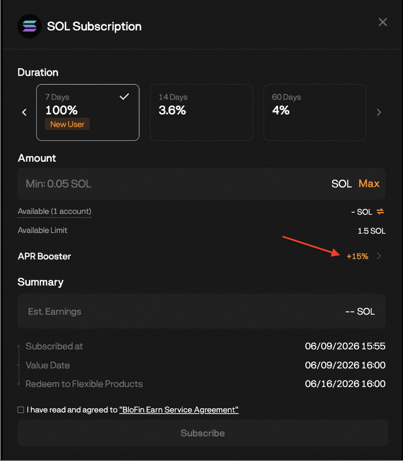This screenshot has height=461, width=403.
Task: Click the Value Date 06/09/2026 16:00
Action: pos(345,365)
